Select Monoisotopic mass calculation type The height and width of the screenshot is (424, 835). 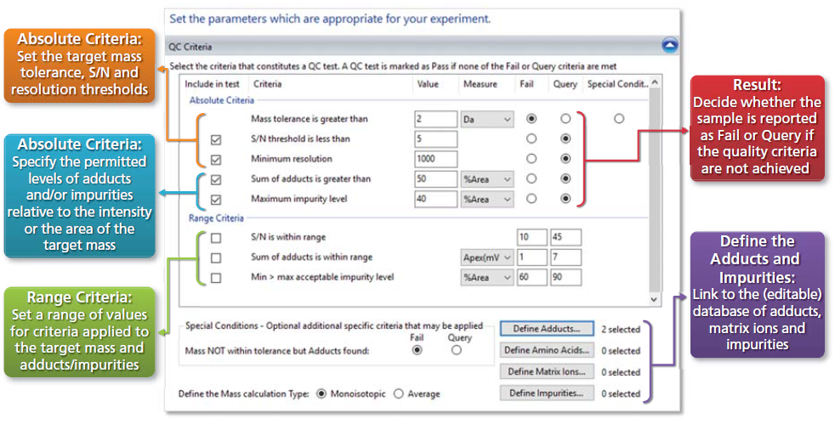(321, 394)
